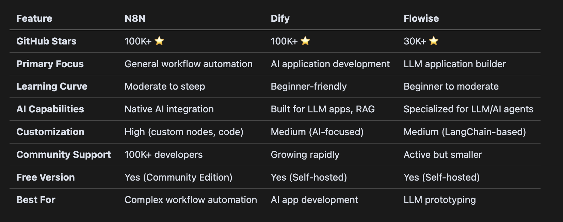The image size is (563, 222).
Task: Select the "Feature" column header
Action: point(34,18)
